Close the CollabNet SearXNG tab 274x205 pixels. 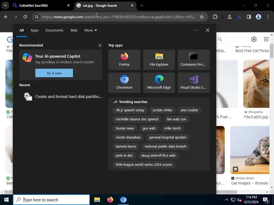pyautogui.click(x=68, y=5)
